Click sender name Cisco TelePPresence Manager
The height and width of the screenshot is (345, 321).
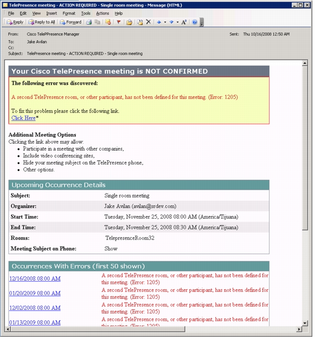[x=53, y=34]
